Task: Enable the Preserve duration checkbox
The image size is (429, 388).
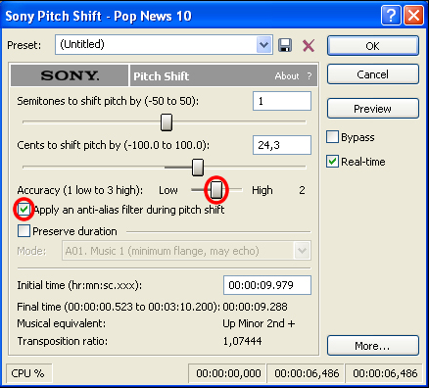Action: pyautogui.click(x=24, y=231)
